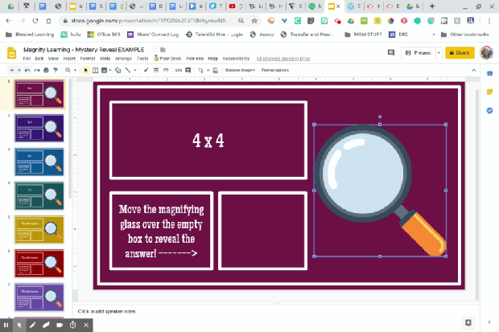Screen dimensions: 499x332
Task: Toggle the camera in the recording bar
Action: [59, 325]
